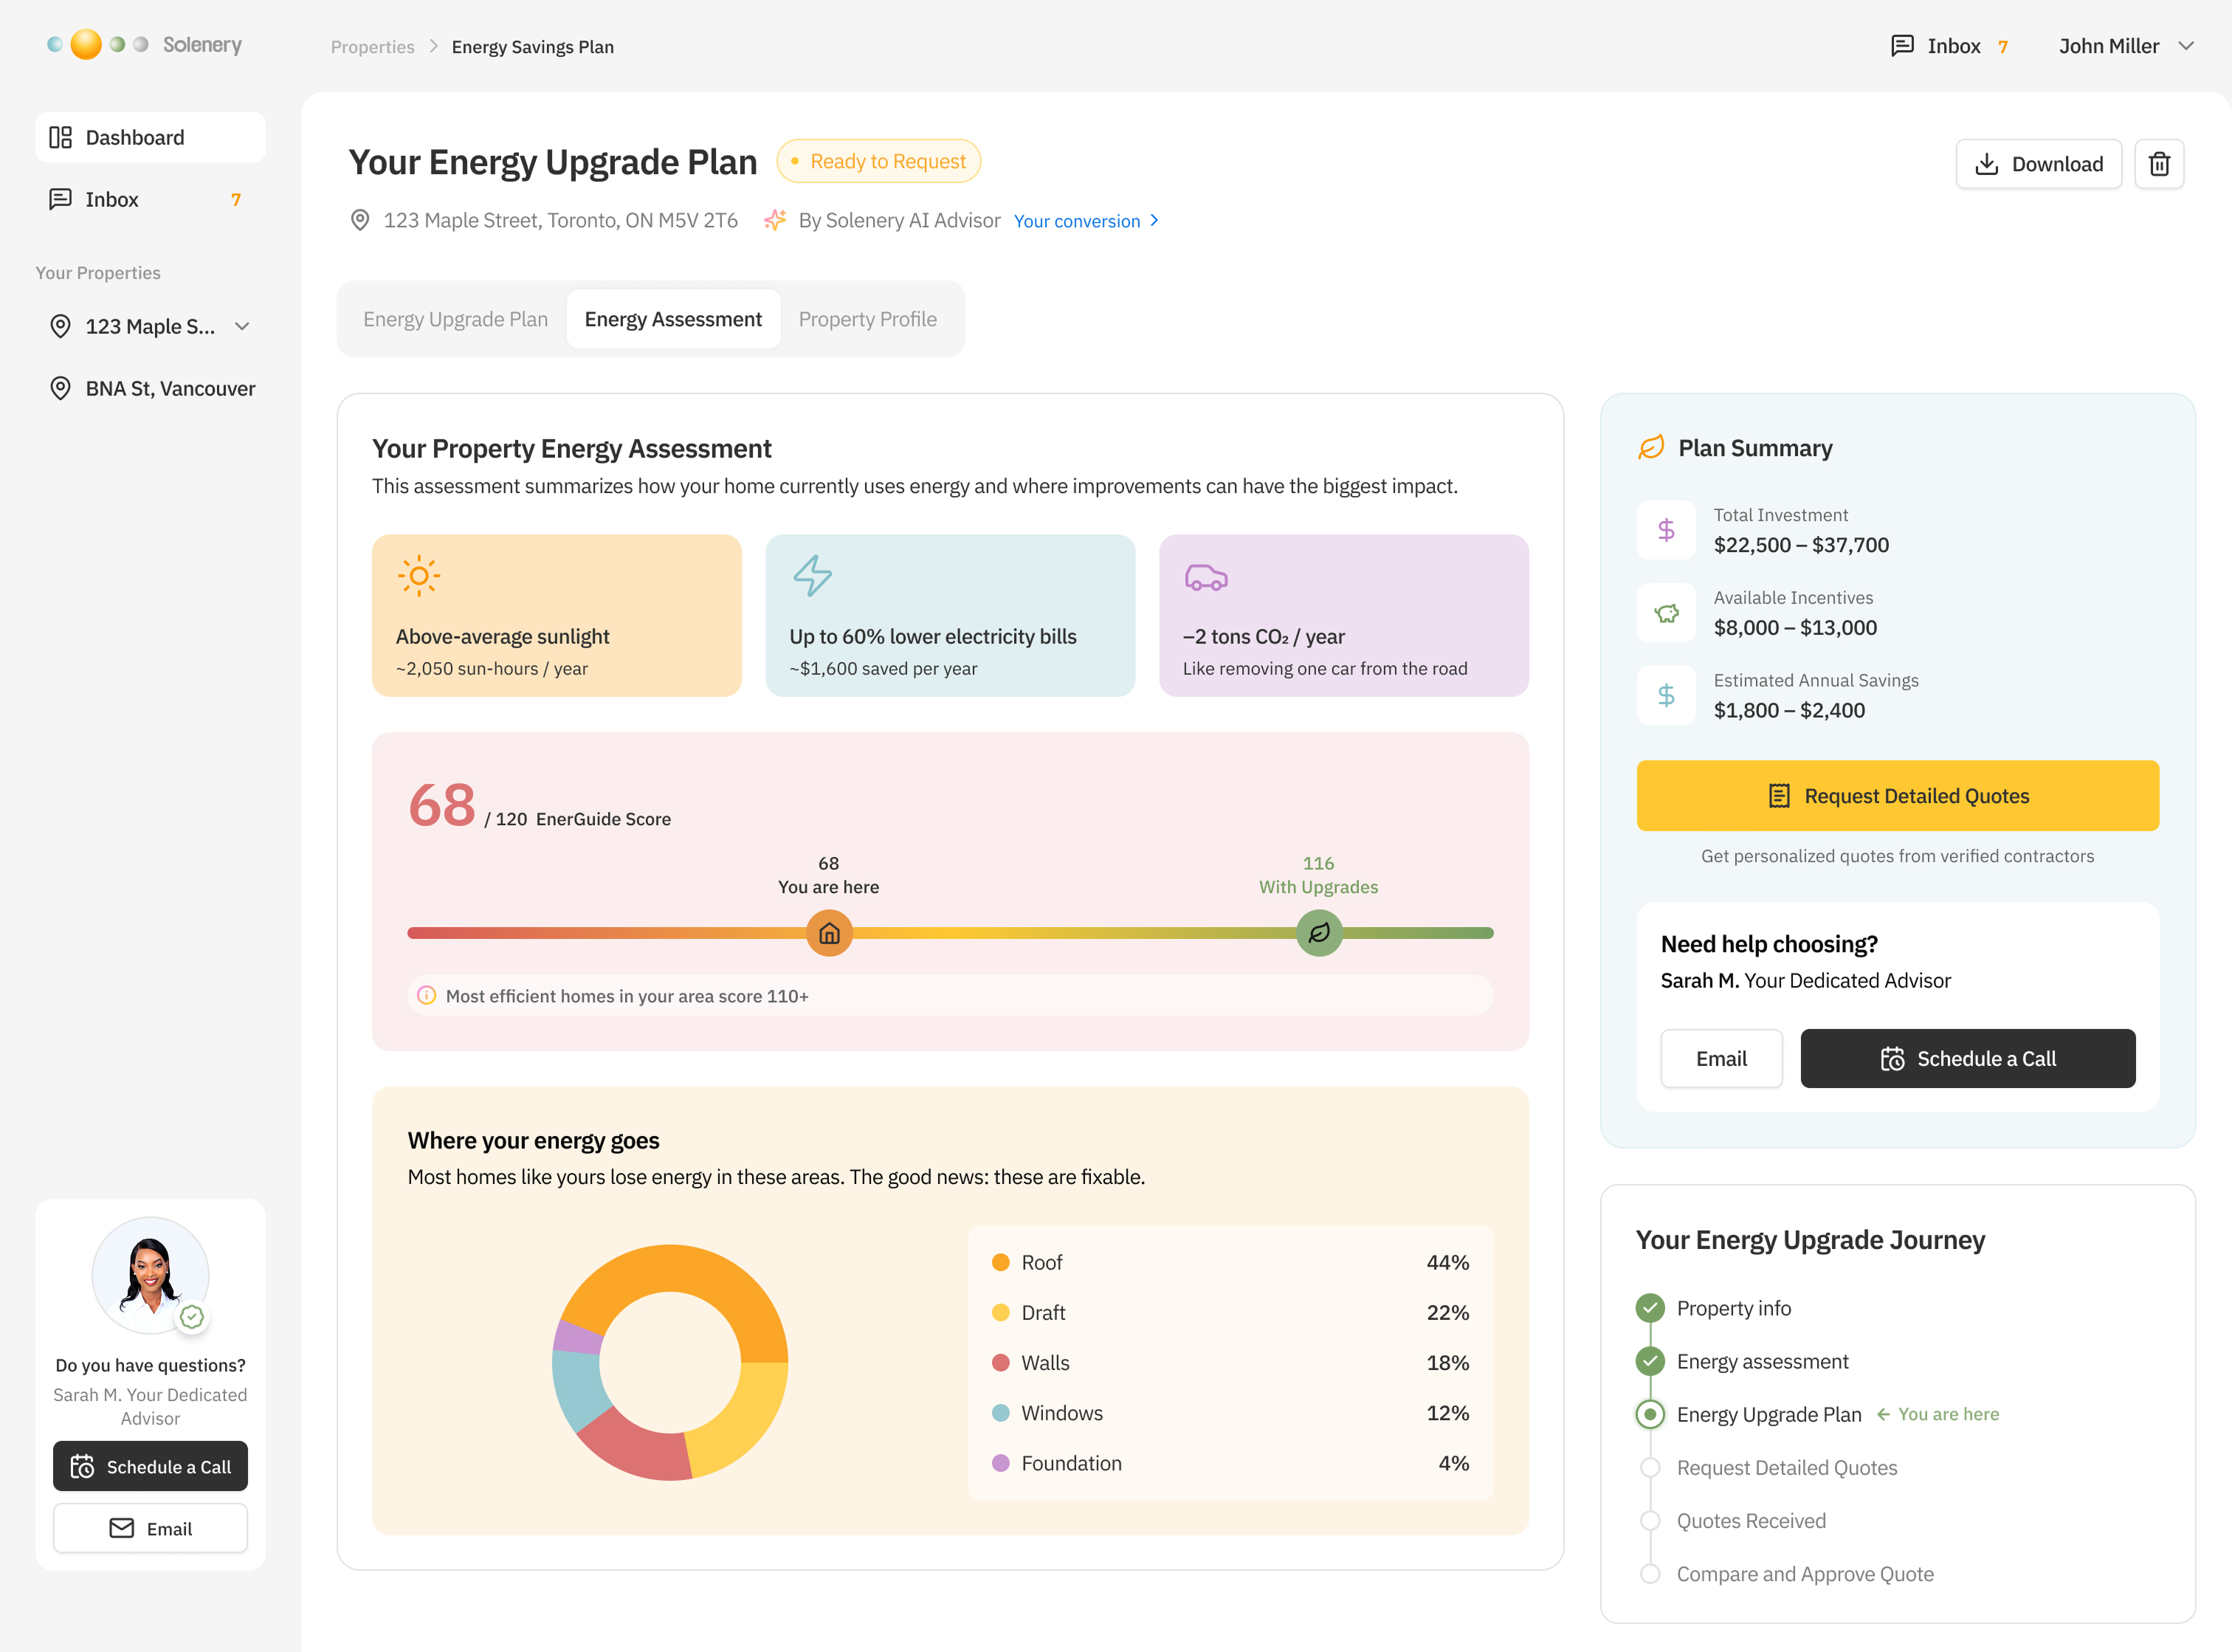Click the lightning bolt electricity icon
Image resolution: width=2232 pixels, height=1652 pixels.
(812, 576)
